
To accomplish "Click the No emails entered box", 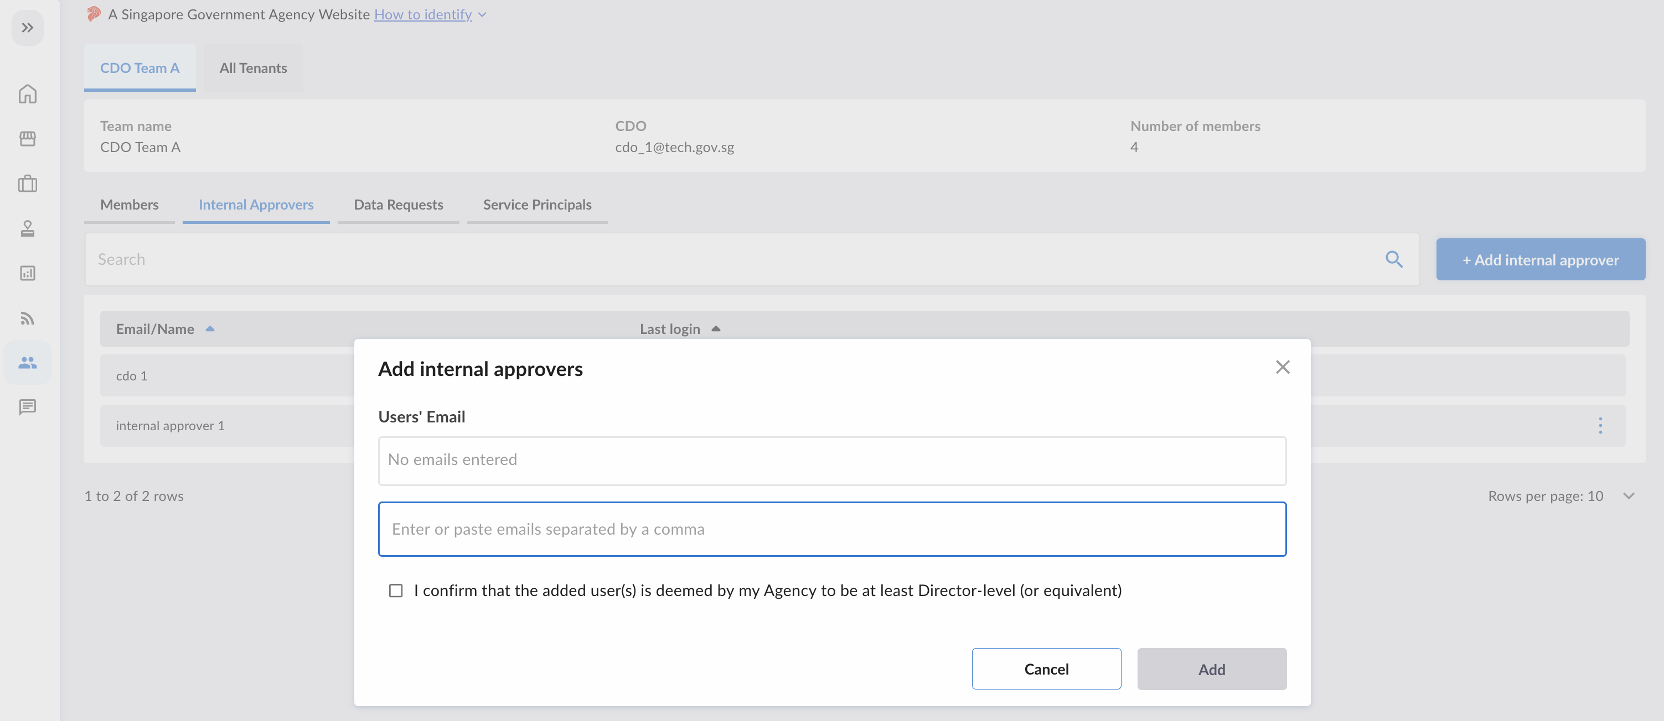I will click(832, 461).
